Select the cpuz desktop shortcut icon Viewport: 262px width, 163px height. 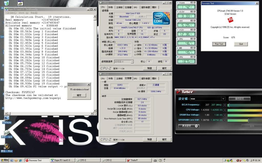(6, 132)
